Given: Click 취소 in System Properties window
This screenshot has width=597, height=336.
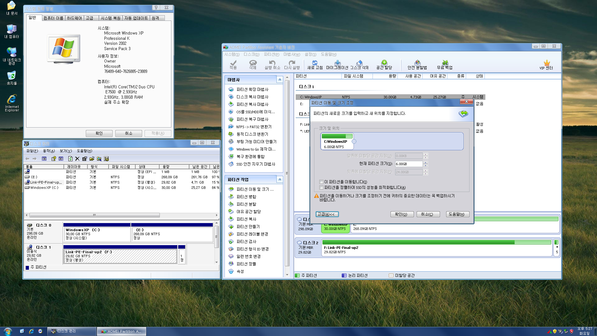Looking at the screenshot, I should pos(129,133).
